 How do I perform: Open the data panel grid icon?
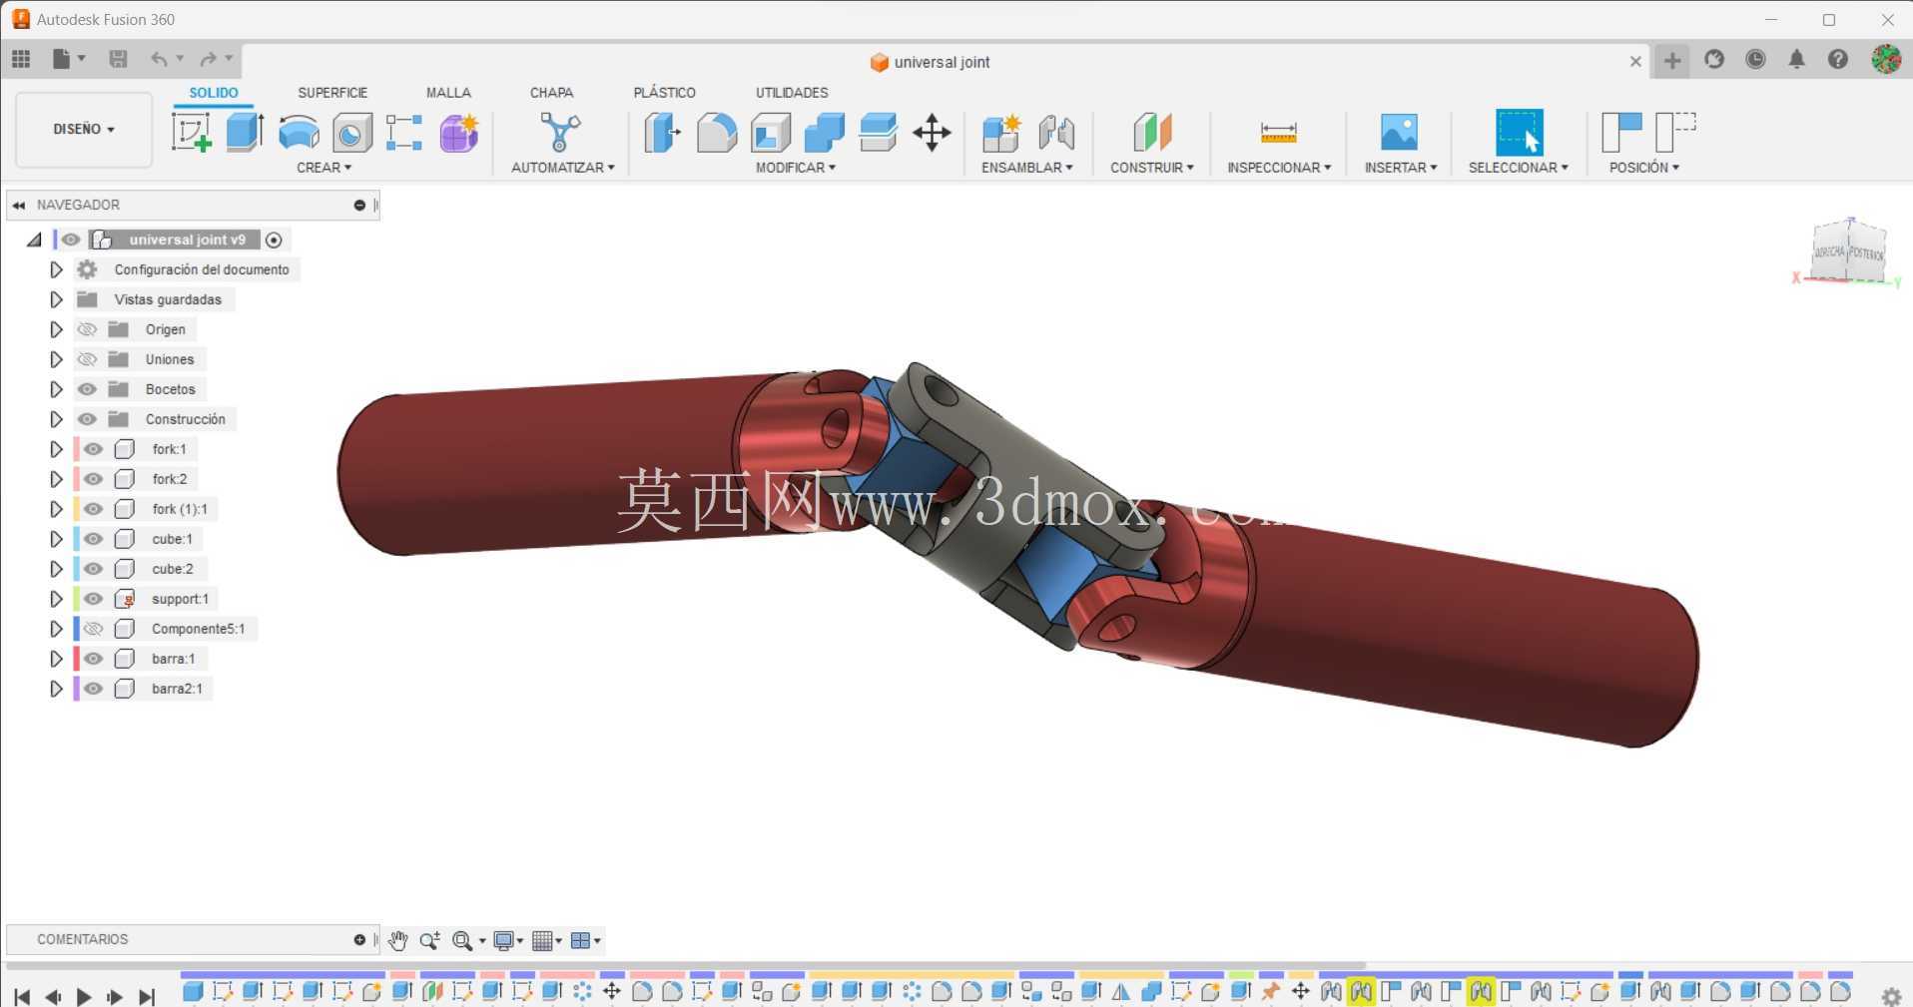pos(21,59)
